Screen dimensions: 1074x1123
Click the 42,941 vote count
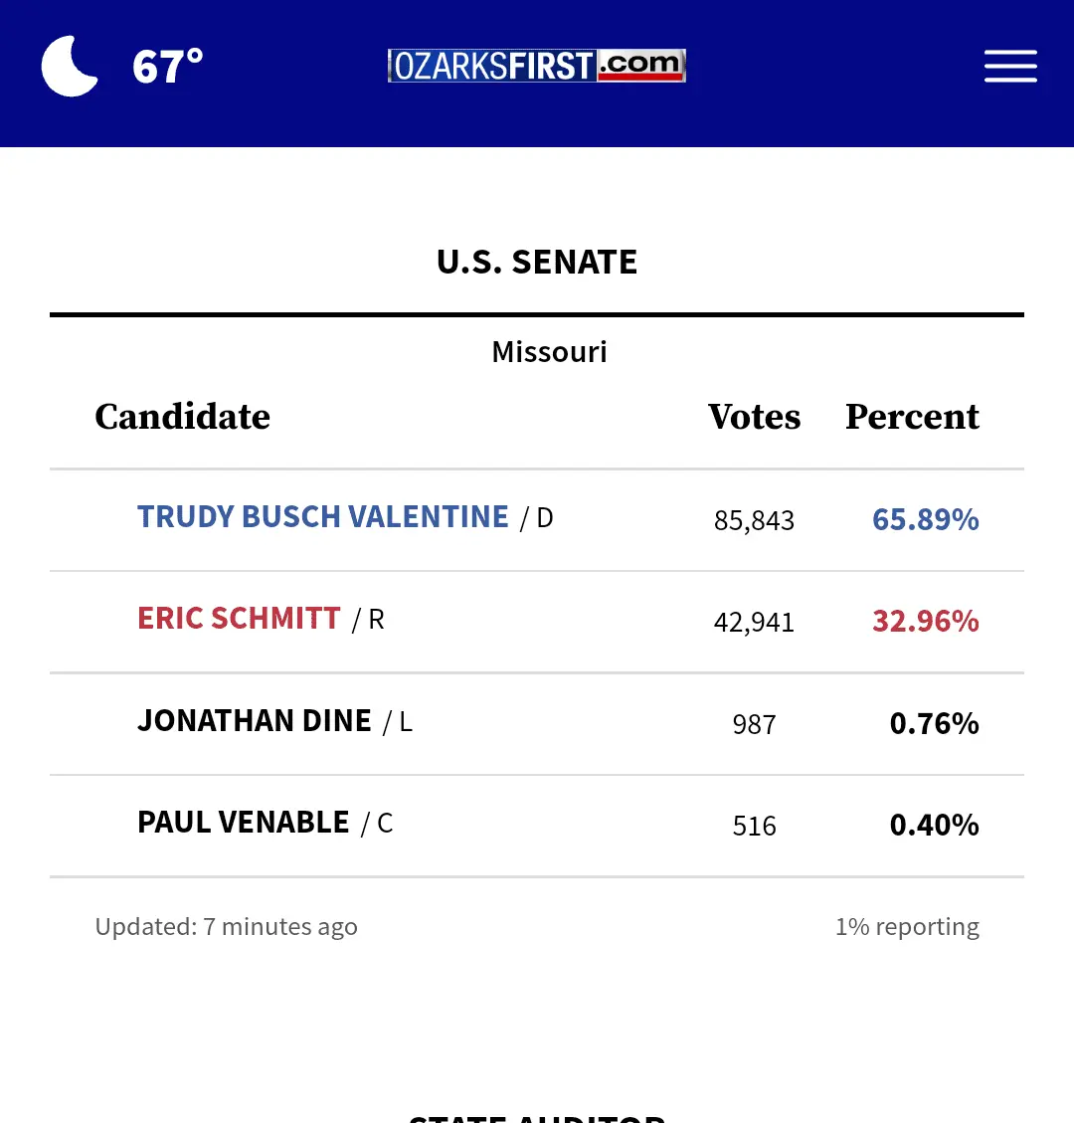click(x=754, y=623)
